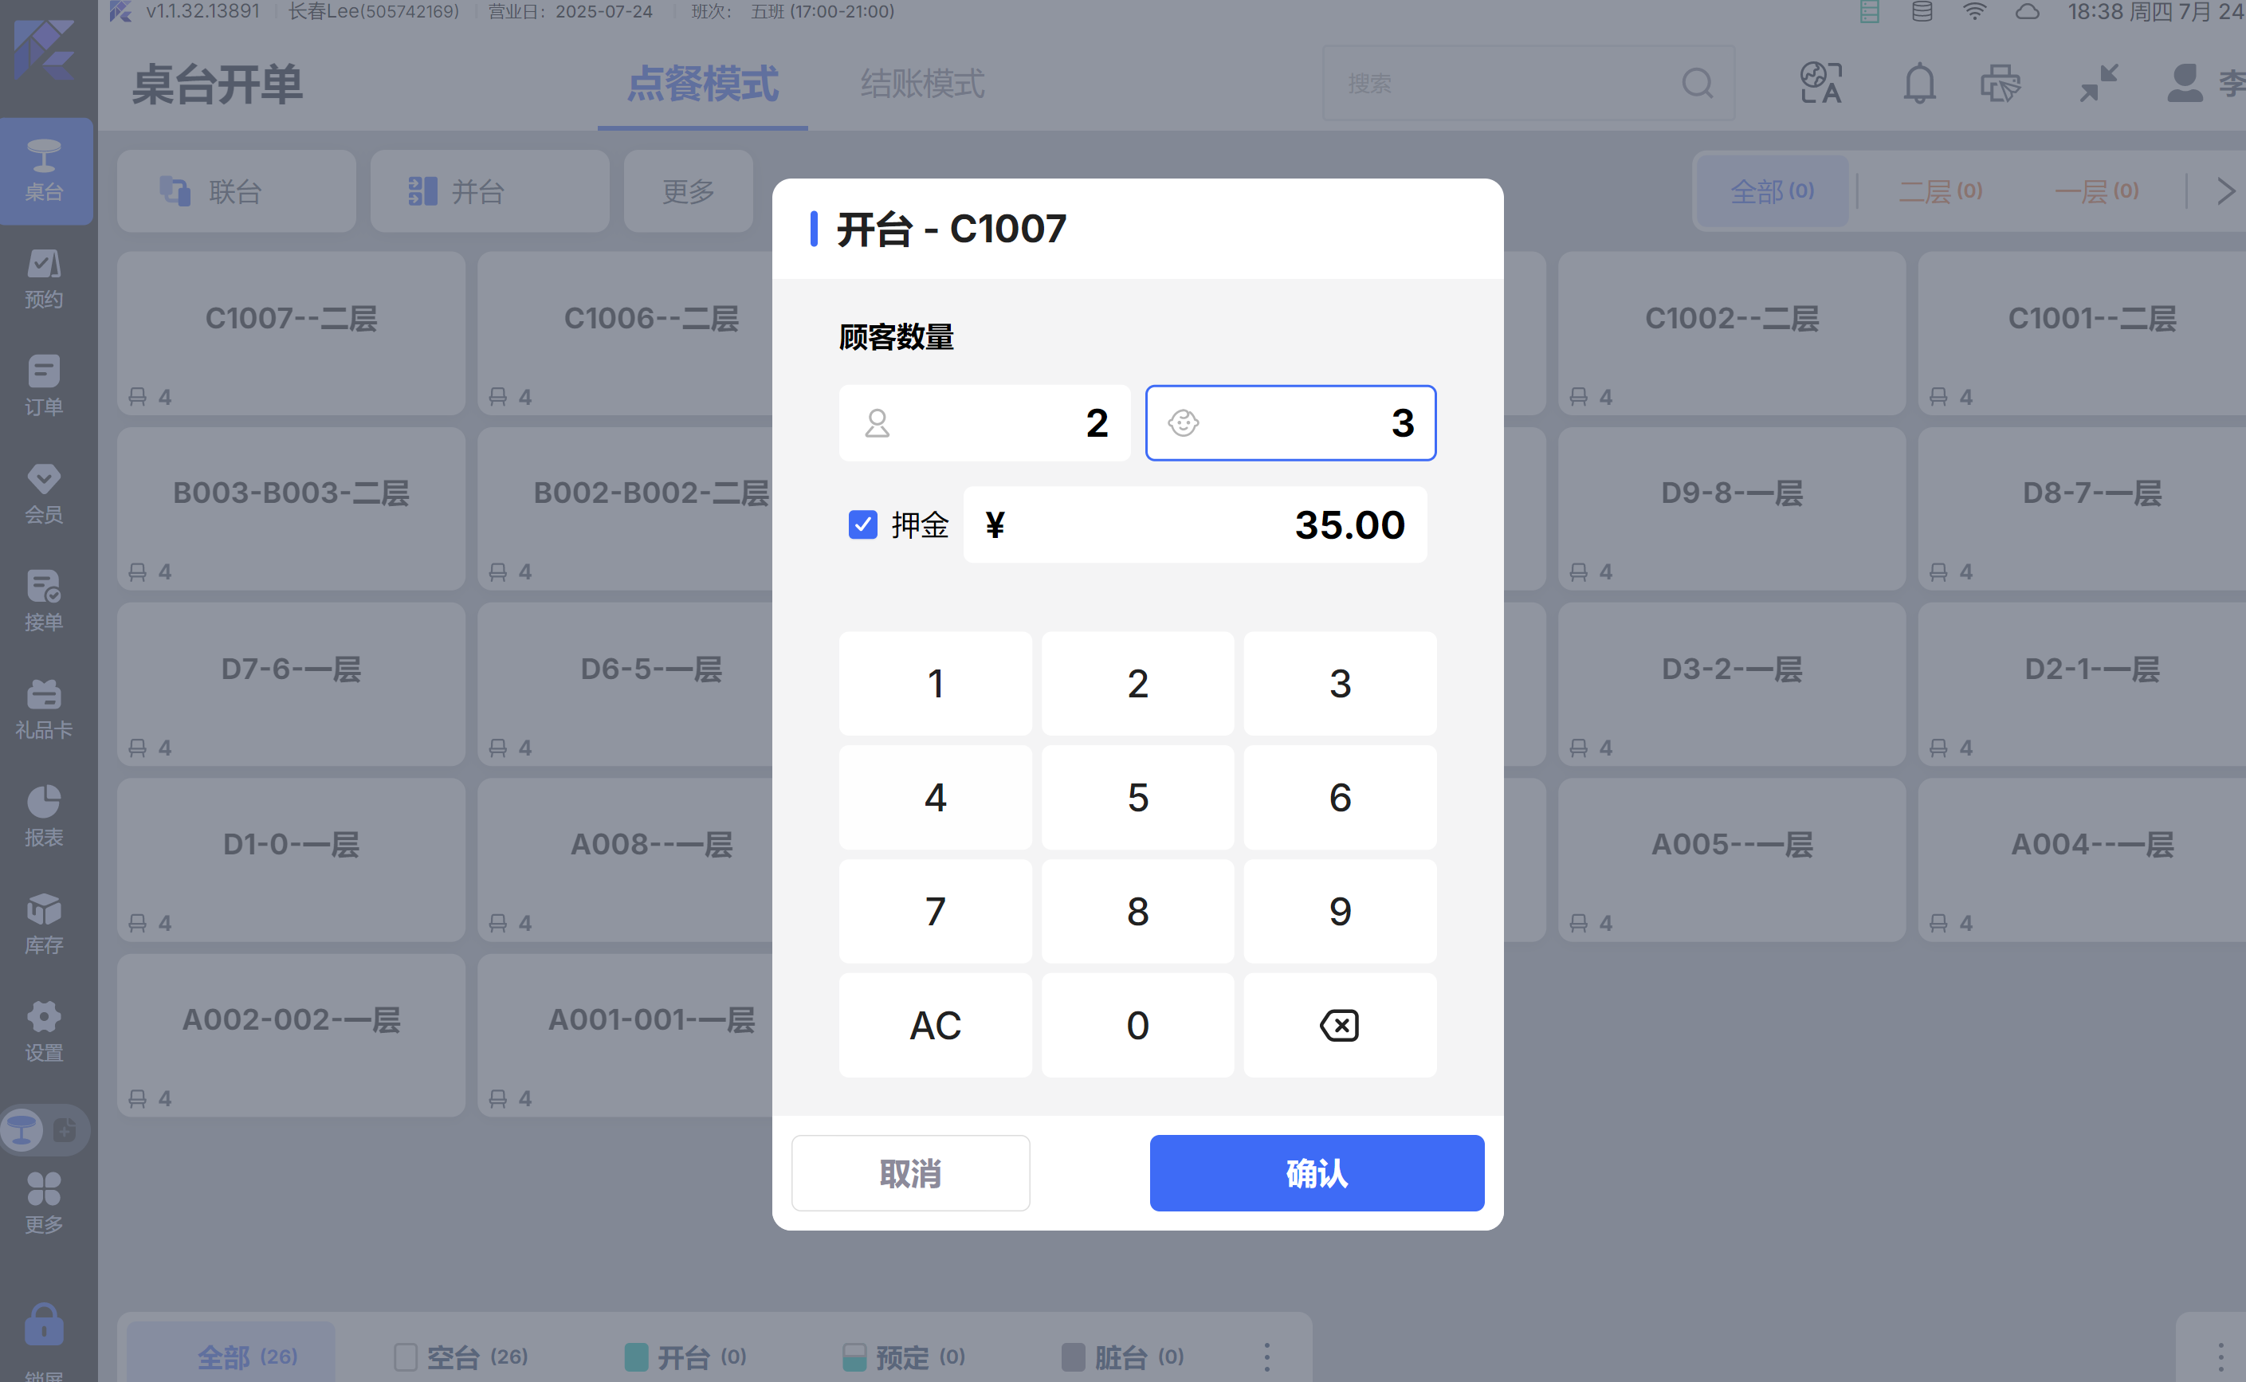
Task: Click the backspace key on the keypad
Action: click(1339, 1026)
